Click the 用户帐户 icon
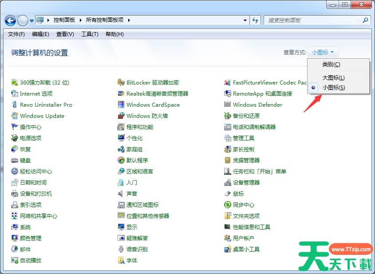375x274 pixels. (x=227, y=238)
